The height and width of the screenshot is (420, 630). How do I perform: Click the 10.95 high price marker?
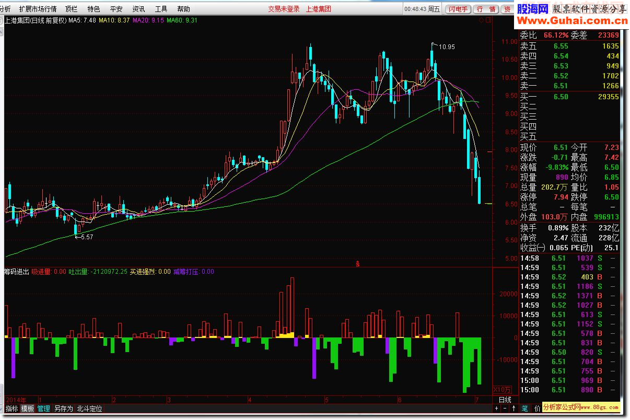pyautogui.click(x=446, y=46)
